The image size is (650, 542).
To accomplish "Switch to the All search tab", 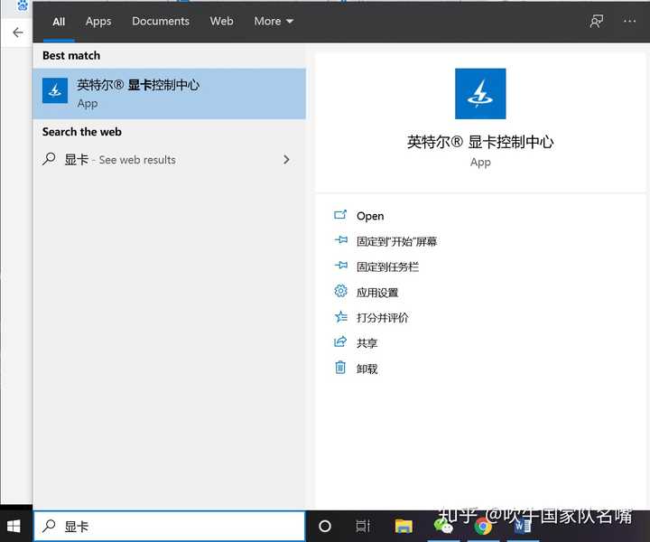I will coord(59,22).
